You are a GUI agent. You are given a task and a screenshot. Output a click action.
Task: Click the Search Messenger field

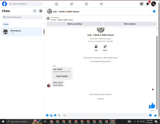[x=22, y=17]
